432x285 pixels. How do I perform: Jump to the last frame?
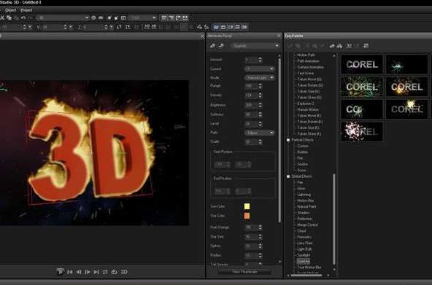click(x=96, y=272)
